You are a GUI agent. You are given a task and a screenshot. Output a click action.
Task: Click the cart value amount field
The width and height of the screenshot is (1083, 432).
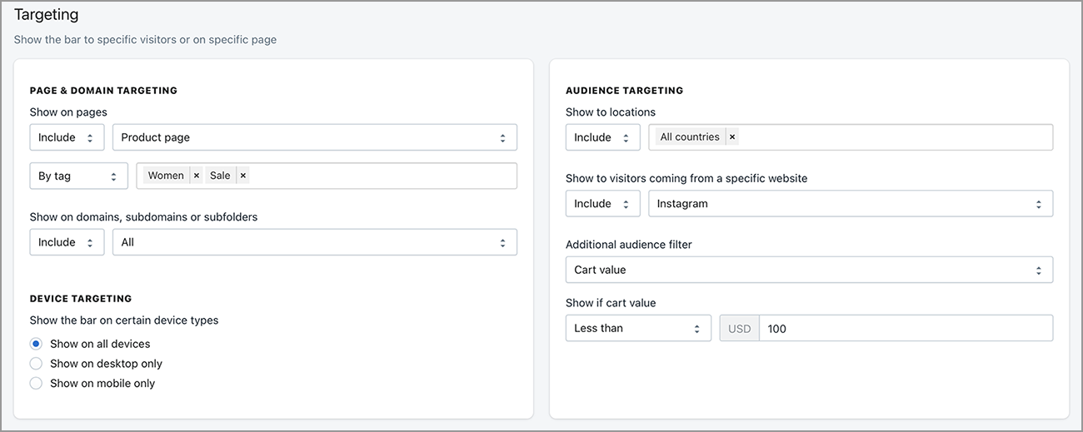pyautogui.click(x=905, y=328)
